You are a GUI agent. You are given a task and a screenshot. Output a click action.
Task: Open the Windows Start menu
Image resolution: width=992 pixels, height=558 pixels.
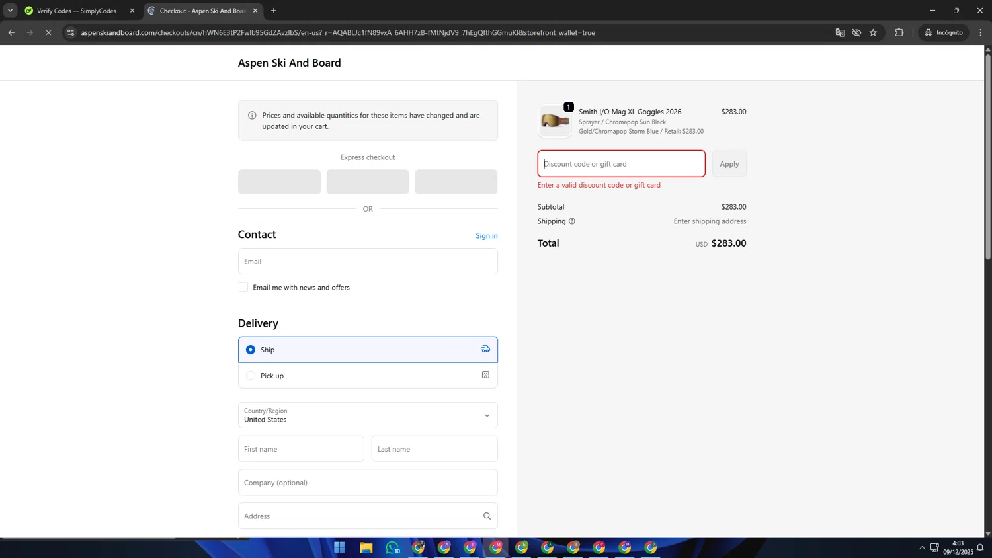(340, 547)
